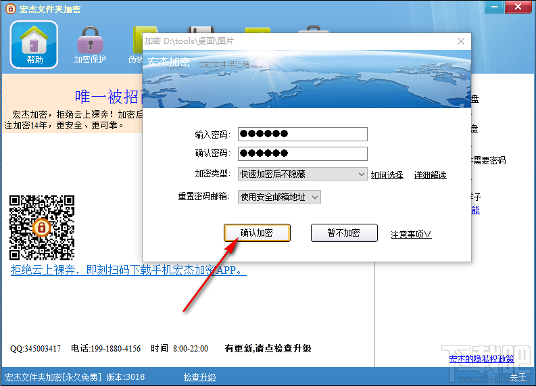Open 如何选择 help link
Screen dimensions: 536x386
pos(387,175)
